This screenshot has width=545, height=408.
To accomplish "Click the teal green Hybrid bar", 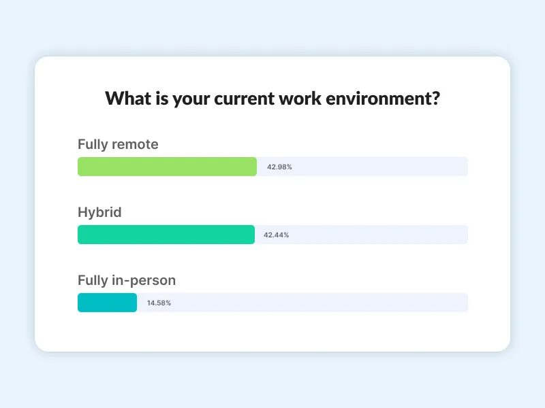I will (x=166, y=235).
